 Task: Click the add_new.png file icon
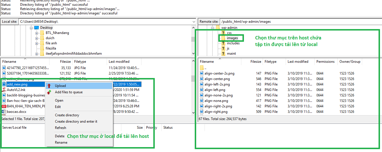pyautogui.click(x=4, y=84)
